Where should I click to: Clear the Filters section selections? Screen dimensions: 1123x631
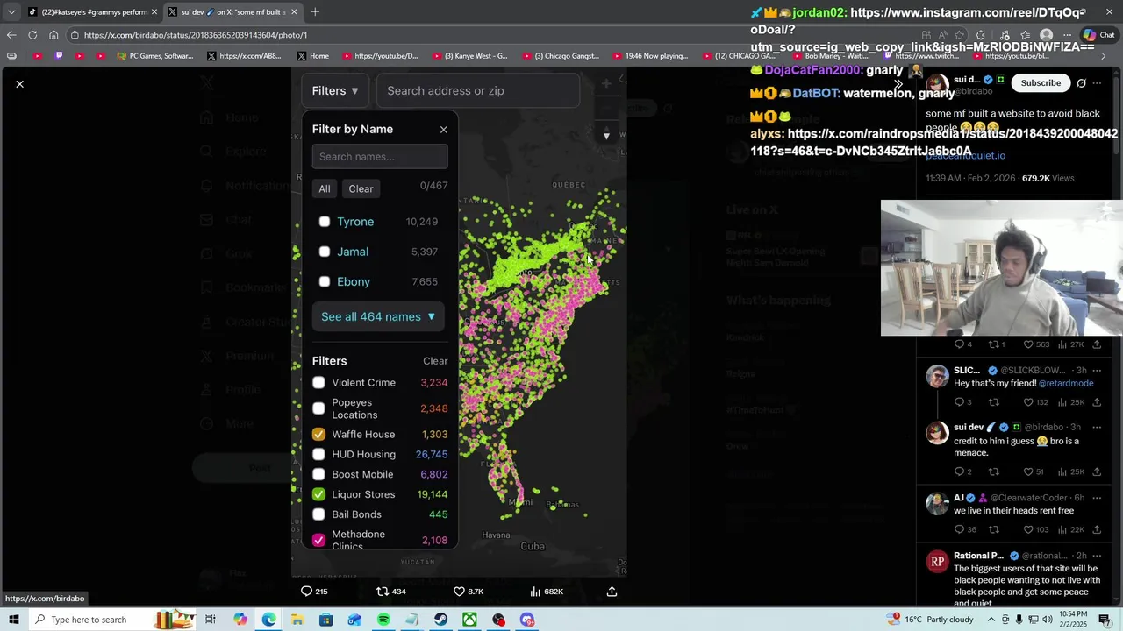pos(435,361)
